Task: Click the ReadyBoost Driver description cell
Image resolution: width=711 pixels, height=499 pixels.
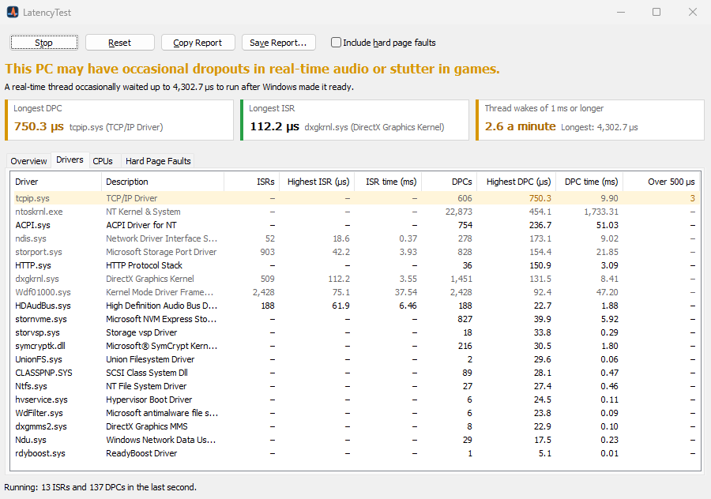Action: [x=141, y=453]
